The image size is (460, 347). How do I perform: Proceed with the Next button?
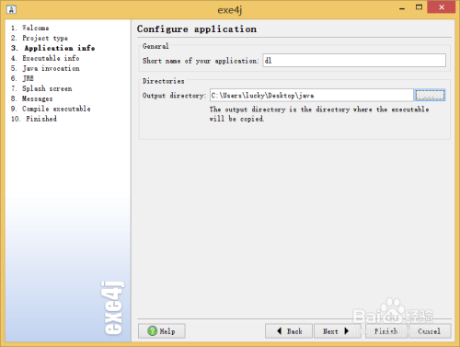point(337,331)
